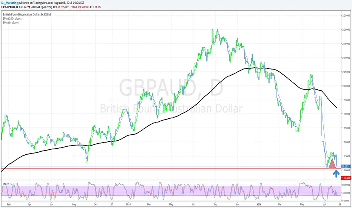Click the 1.80000 price axis label
The image size is (352, 208).
[346, 142]
